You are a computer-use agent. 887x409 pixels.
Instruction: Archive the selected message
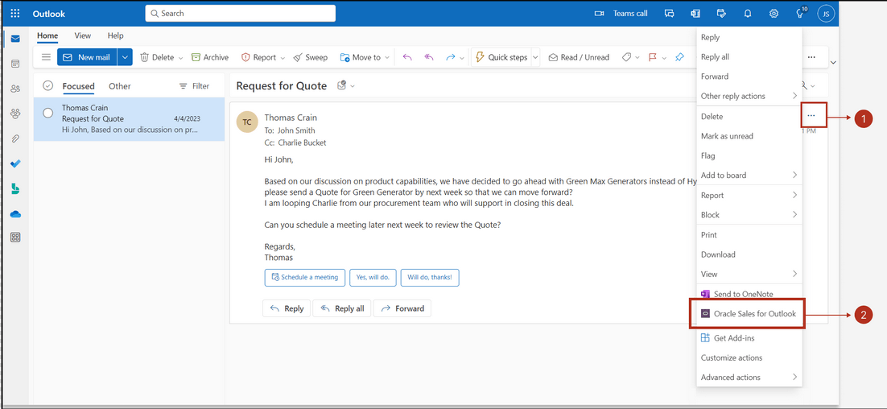[x=210, y=57]
